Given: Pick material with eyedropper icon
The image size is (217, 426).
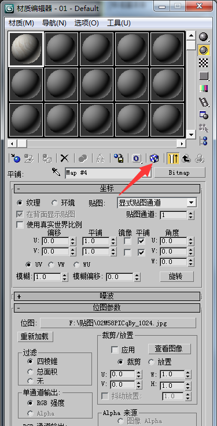Looking at the screenshot, I should (x=56, y=172).
